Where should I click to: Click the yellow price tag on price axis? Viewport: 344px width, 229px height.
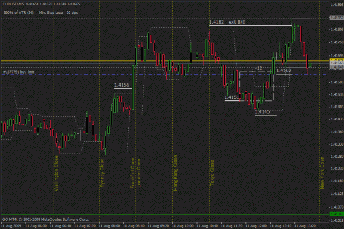(x=337, y=60)
